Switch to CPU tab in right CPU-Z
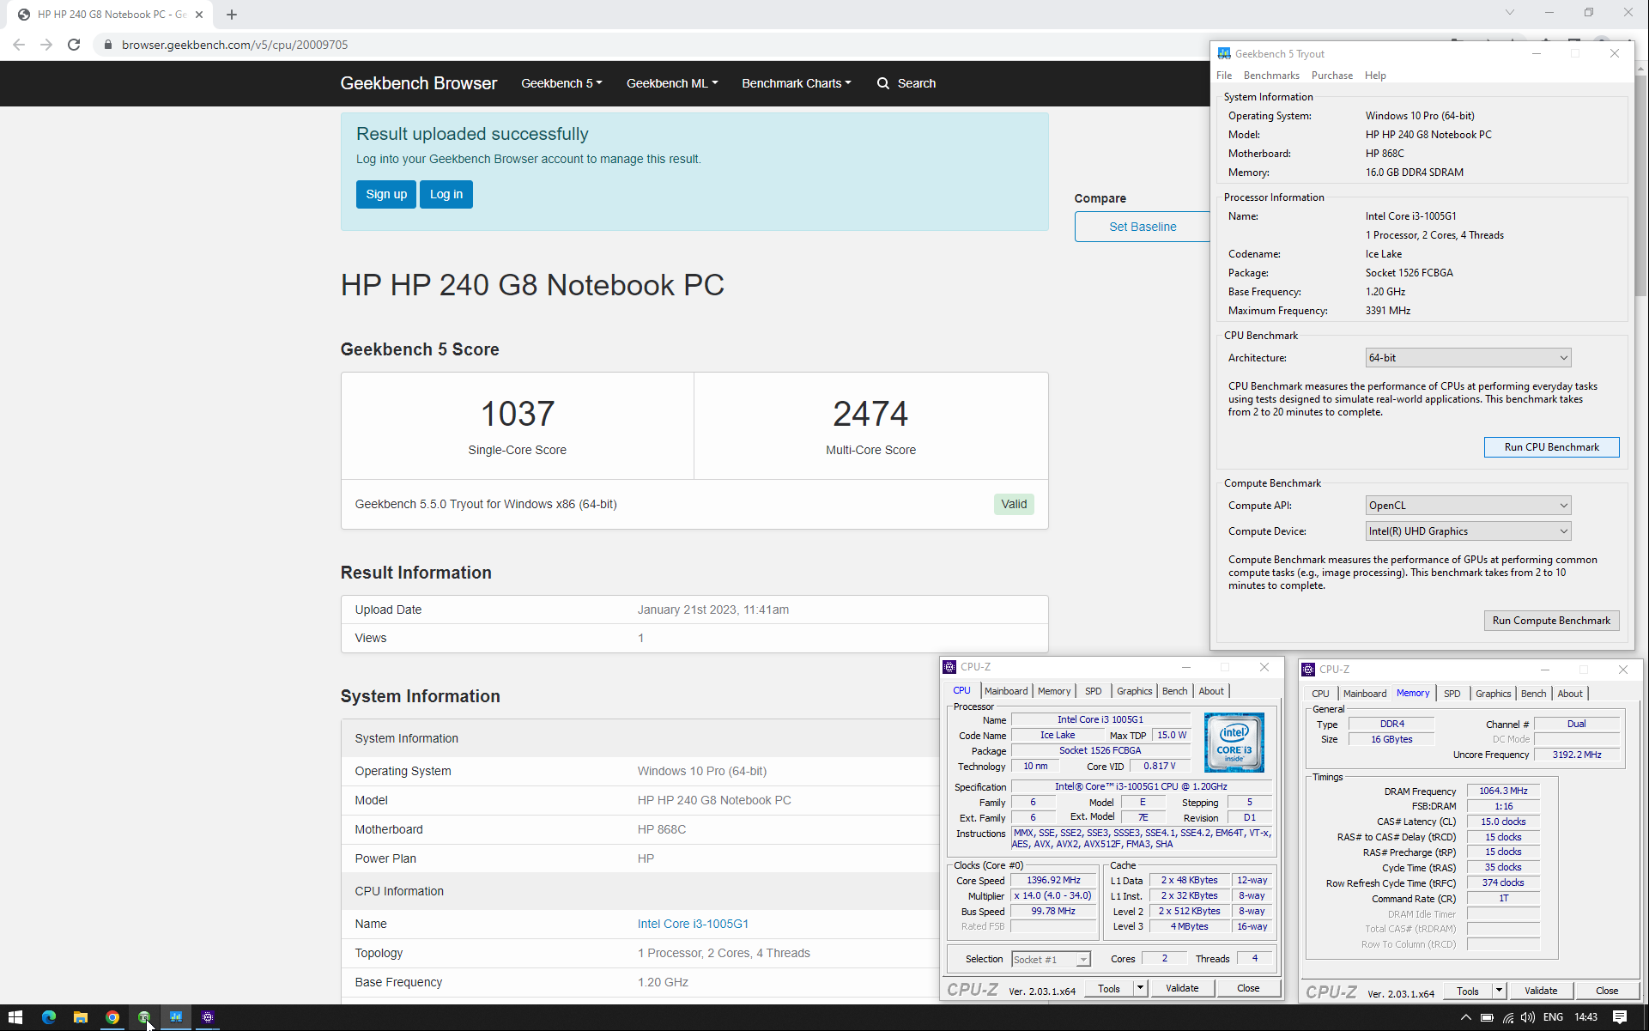The height and width of the screenshot is (1031, 1649). tap(1320, 694)
